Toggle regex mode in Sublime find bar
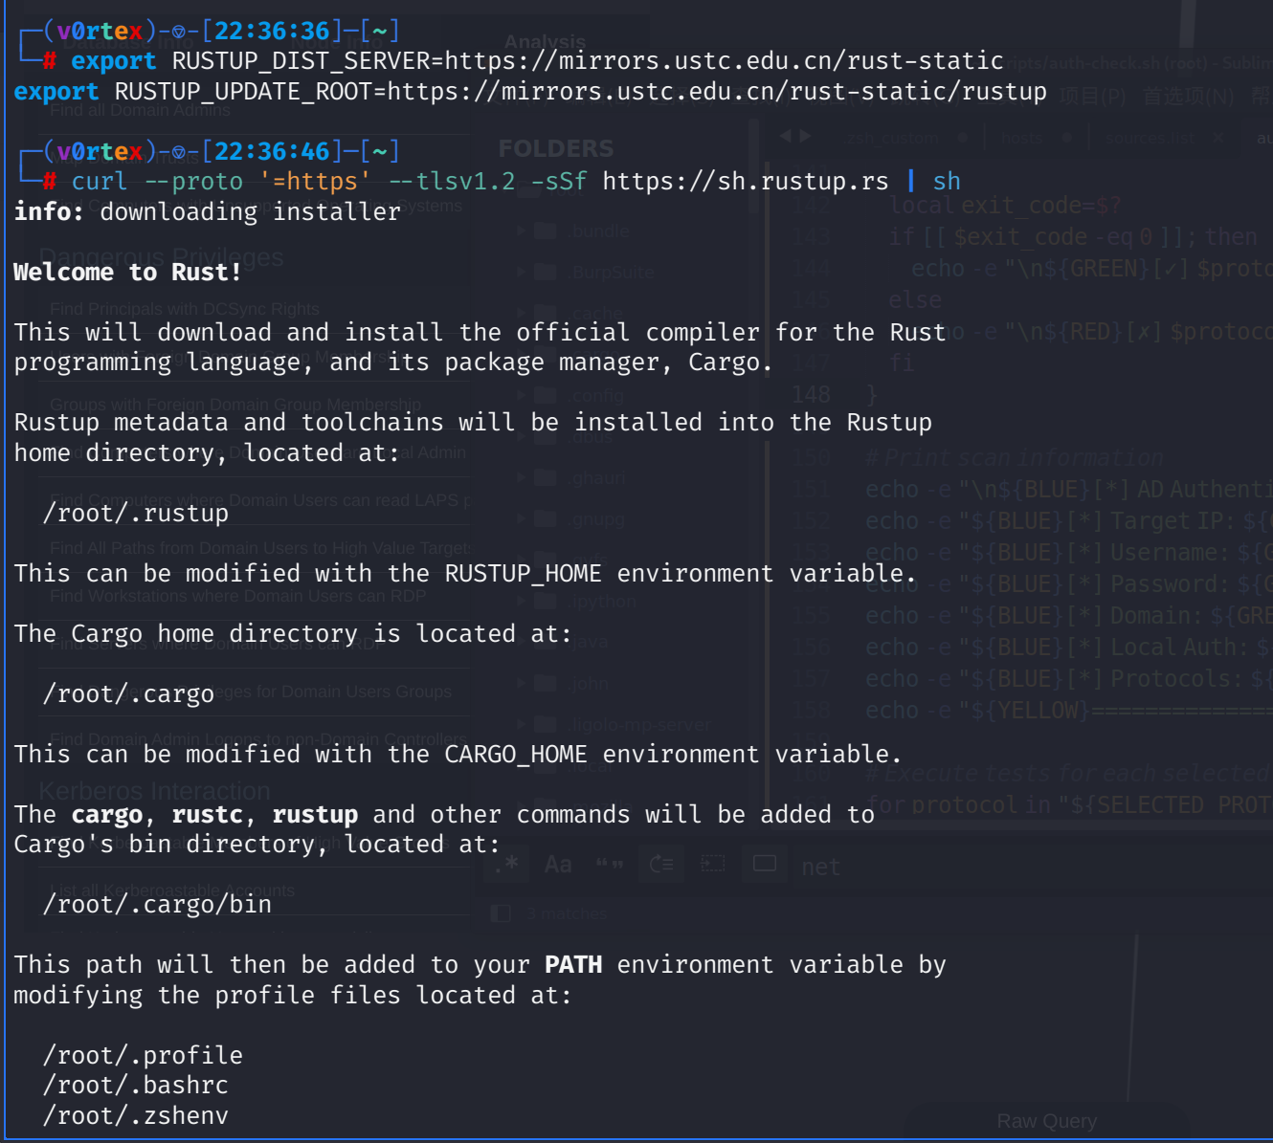 pyautogui.click(x=508, y=865)
